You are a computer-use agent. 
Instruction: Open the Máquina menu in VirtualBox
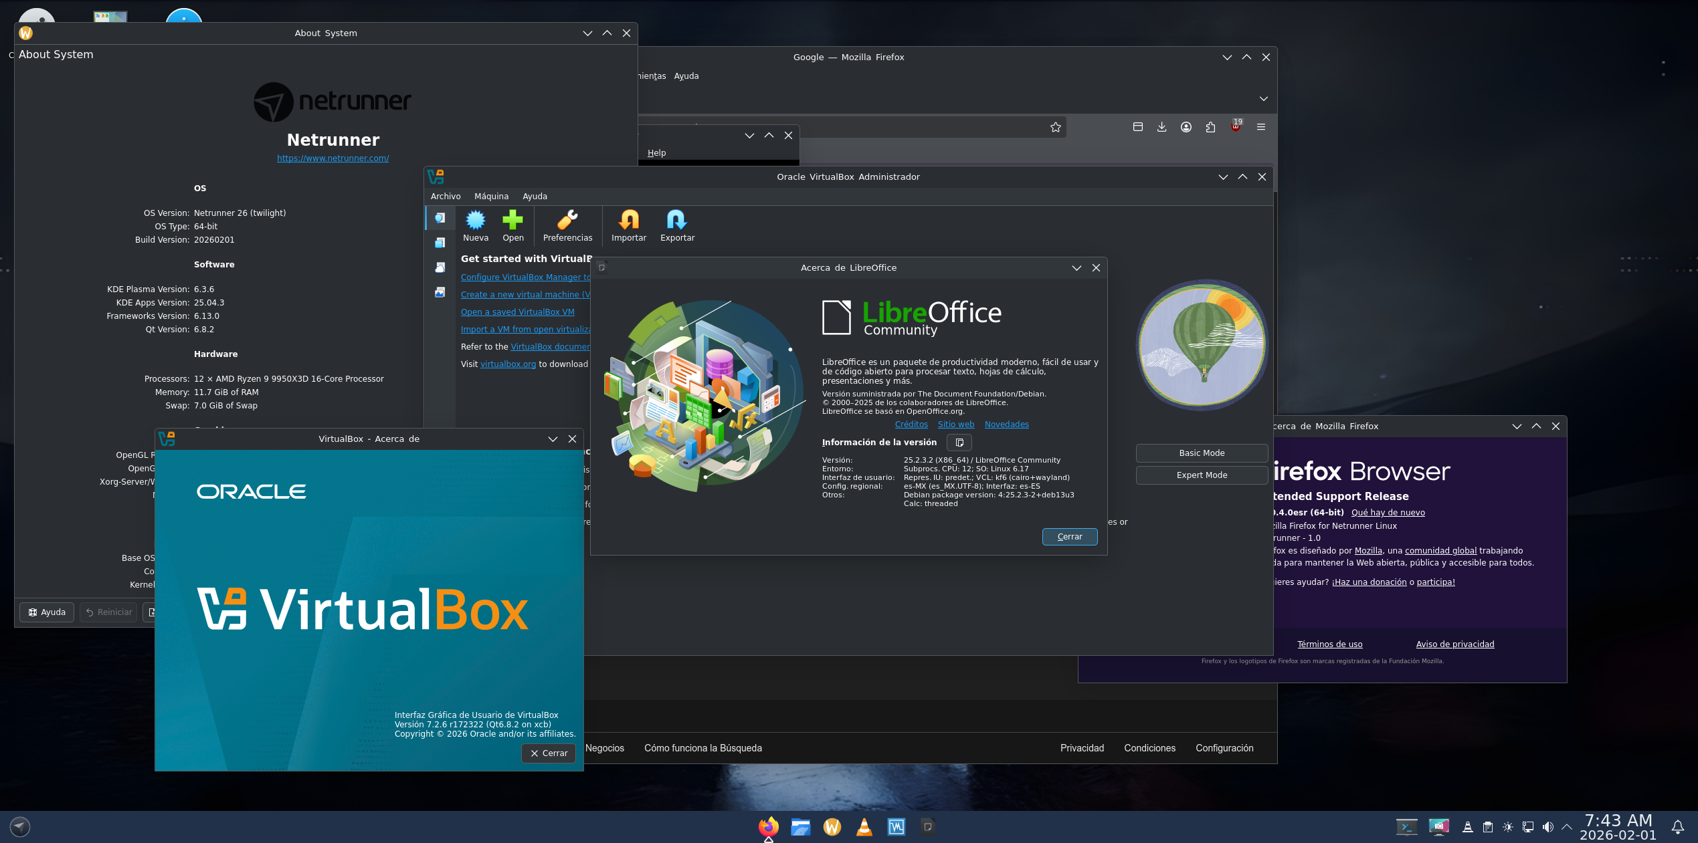point(491,197)
